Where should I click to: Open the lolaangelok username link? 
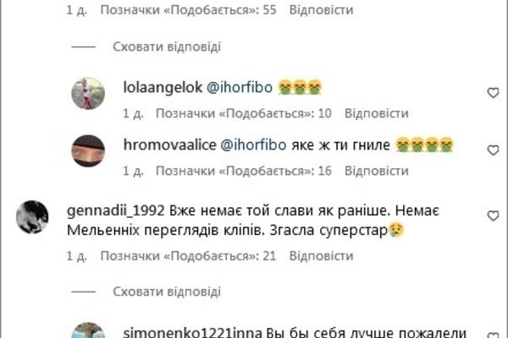(163, 87)
